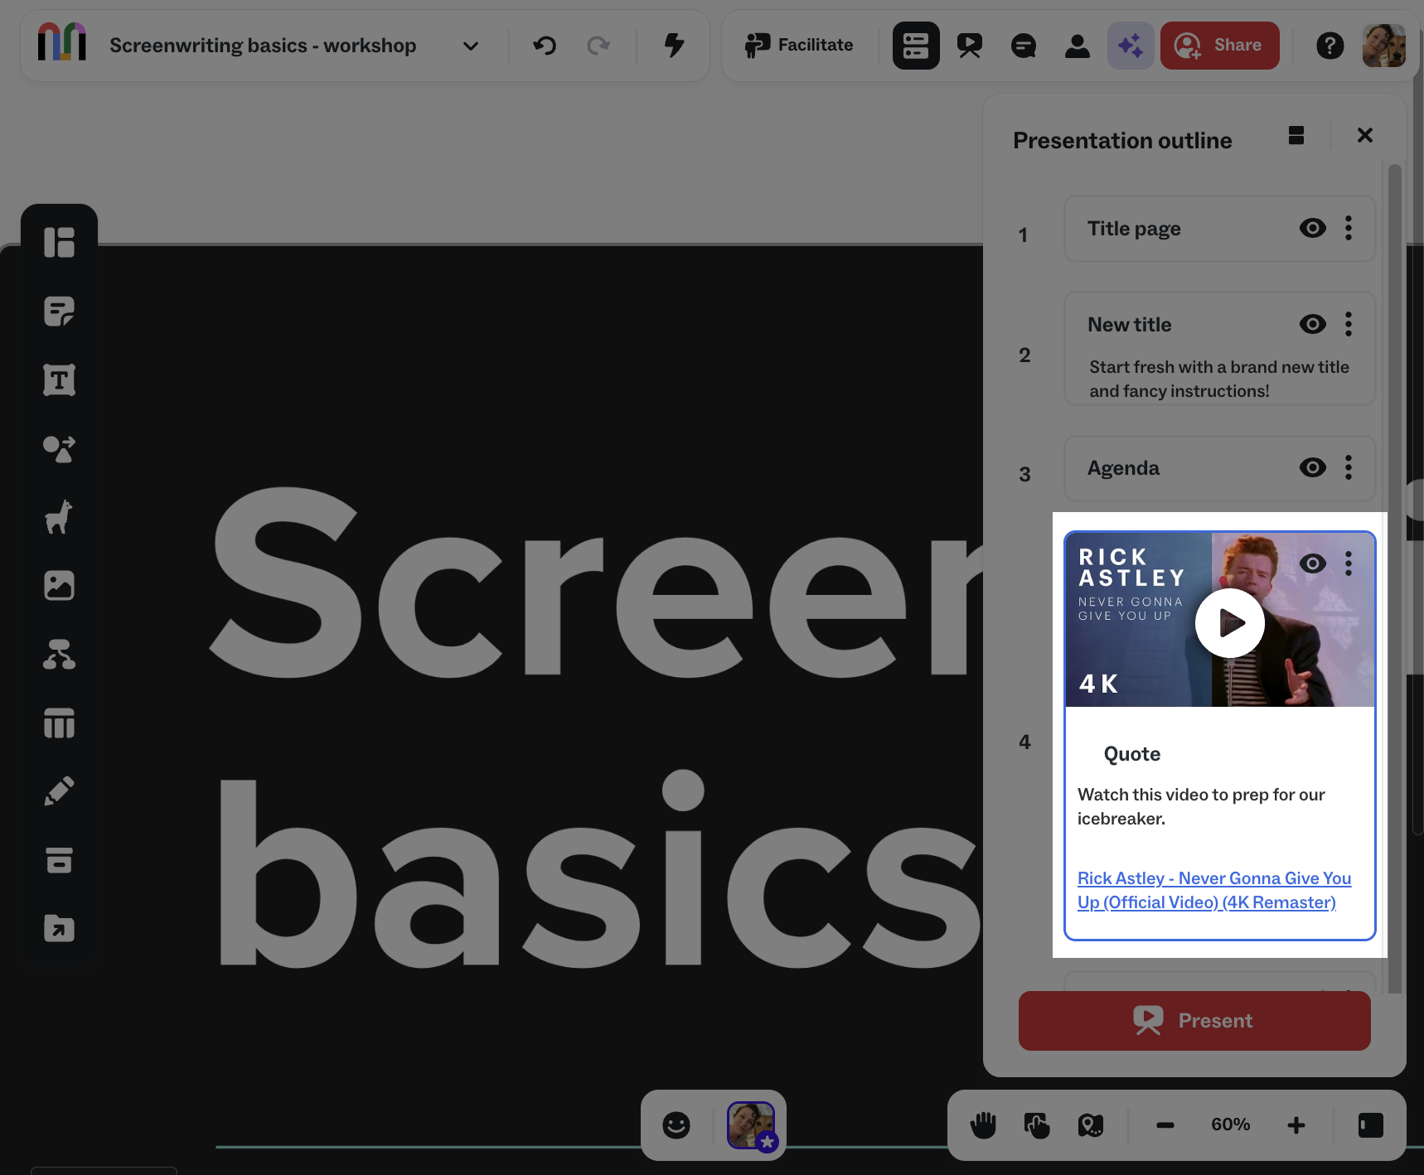Open quick actions lightning bolt
Image resolution: width=1424 pixels, height=1175 pixels.
pos(675,46)
